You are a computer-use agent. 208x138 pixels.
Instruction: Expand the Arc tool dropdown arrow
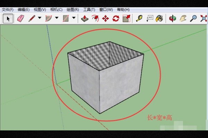57,18
